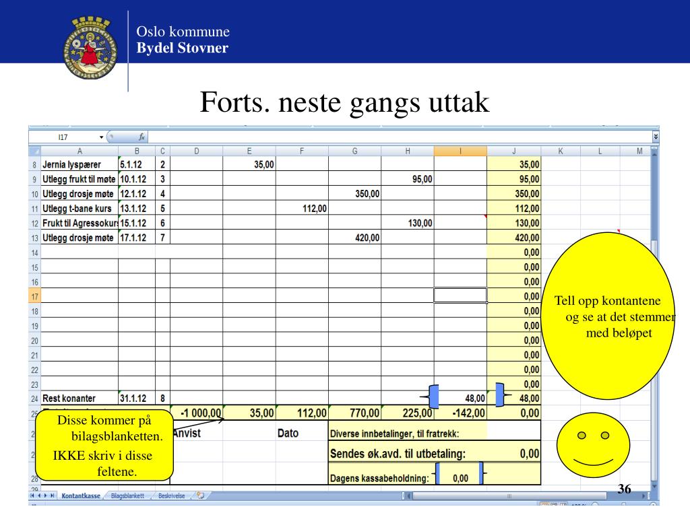The image size is (690, 517).
Task: Click date cell '5.1.12'
Action: point(137,164)
